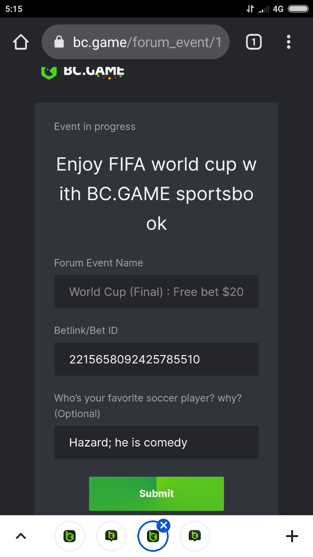Screen dimensions: 313x557
Task: Click the favorite soccer player answer field
Action: (156, 442)
